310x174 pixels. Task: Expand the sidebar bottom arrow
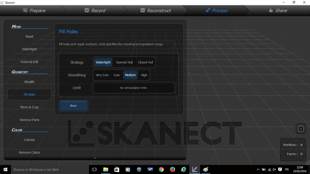click(x=95, y=158)
